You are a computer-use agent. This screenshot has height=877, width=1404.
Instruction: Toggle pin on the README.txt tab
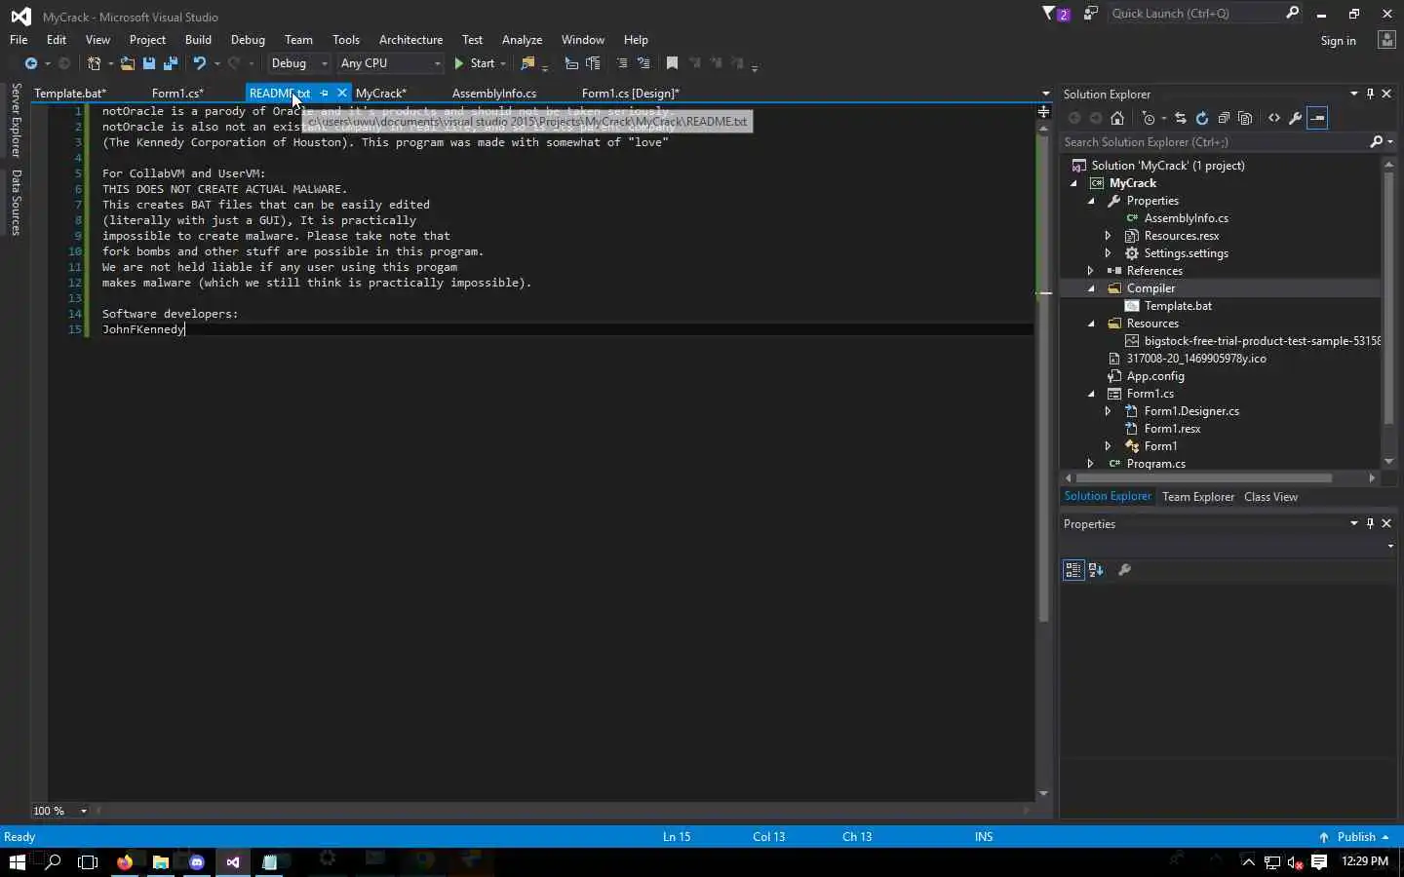click(x=325, y=94)
